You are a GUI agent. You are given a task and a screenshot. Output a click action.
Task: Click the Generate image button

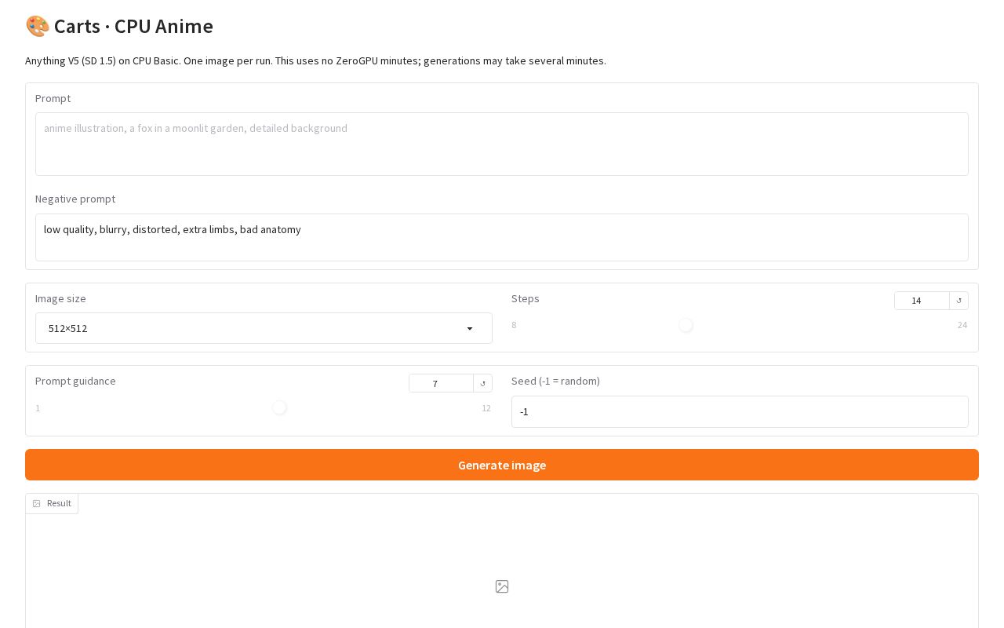click(502, 465)
